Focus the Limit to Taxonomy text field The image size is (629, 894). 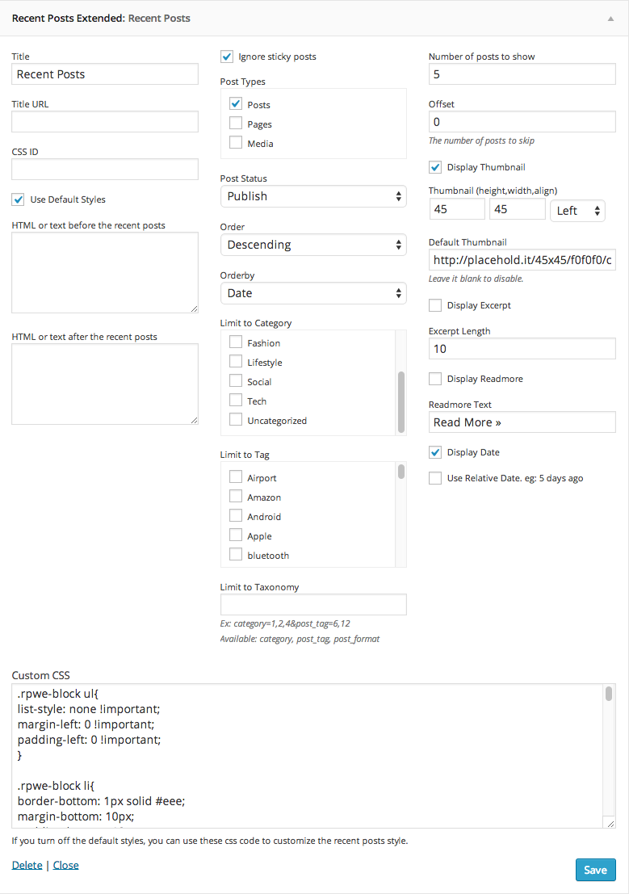(x=313, y=605)
